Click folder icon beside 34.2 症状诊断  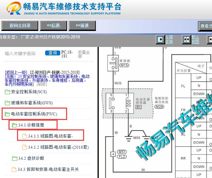click(x=15, y=158)
